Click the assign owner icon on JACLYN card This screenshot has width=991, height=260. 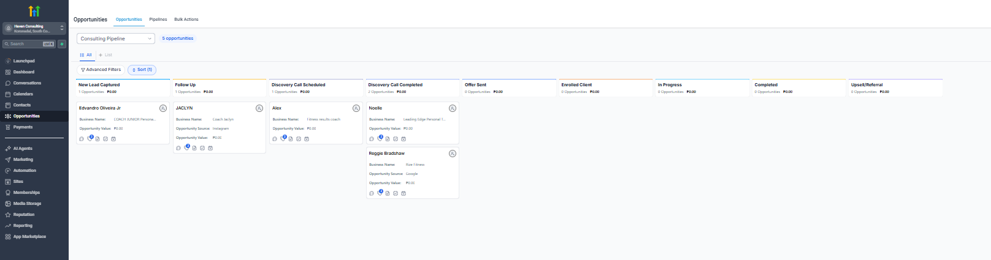[259, 108]
